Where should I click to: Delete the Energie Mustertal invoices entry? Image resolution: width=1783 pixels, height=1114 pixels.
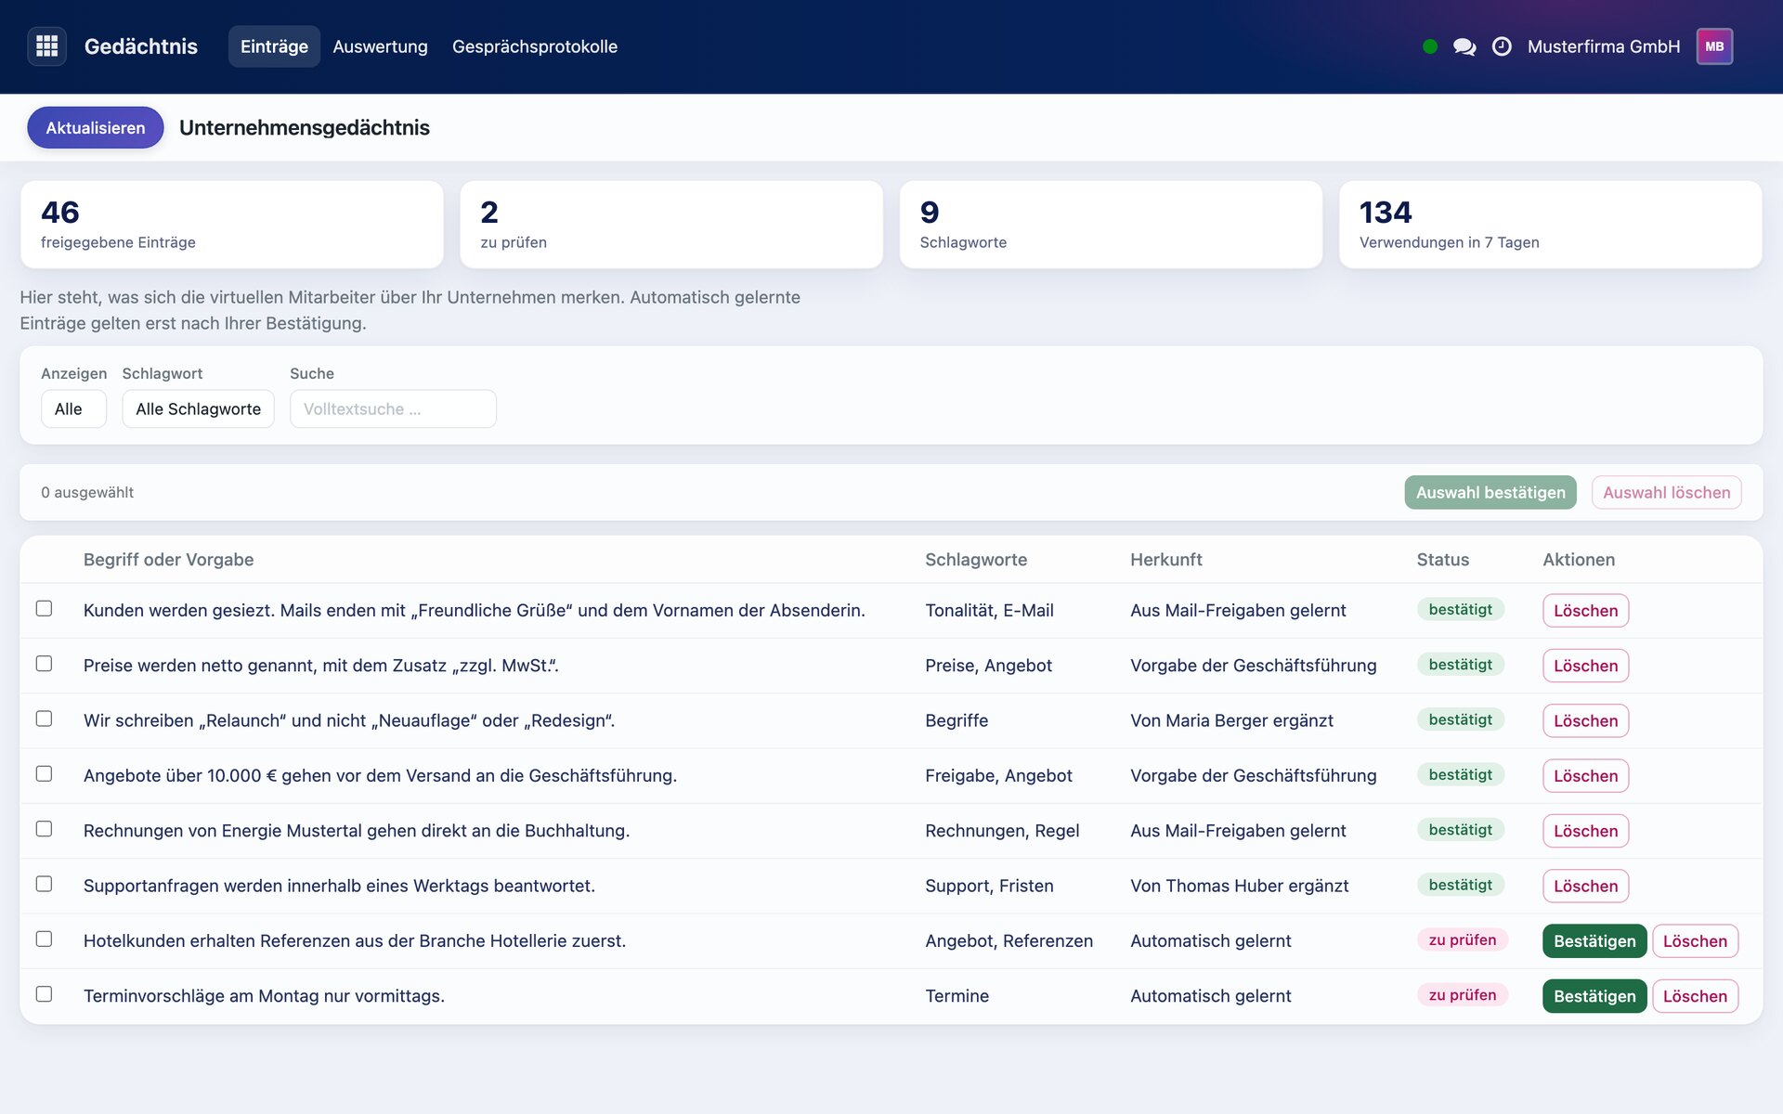(x=1585, y=830)
